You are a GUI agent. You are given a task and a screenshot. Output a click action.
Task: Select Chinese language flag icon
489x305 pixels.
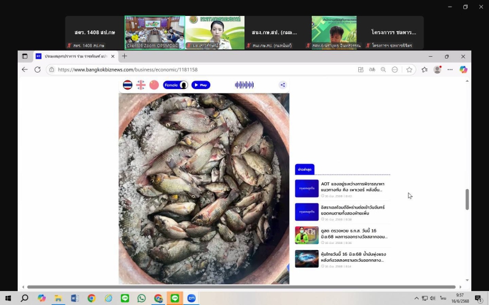pos(154,85)
